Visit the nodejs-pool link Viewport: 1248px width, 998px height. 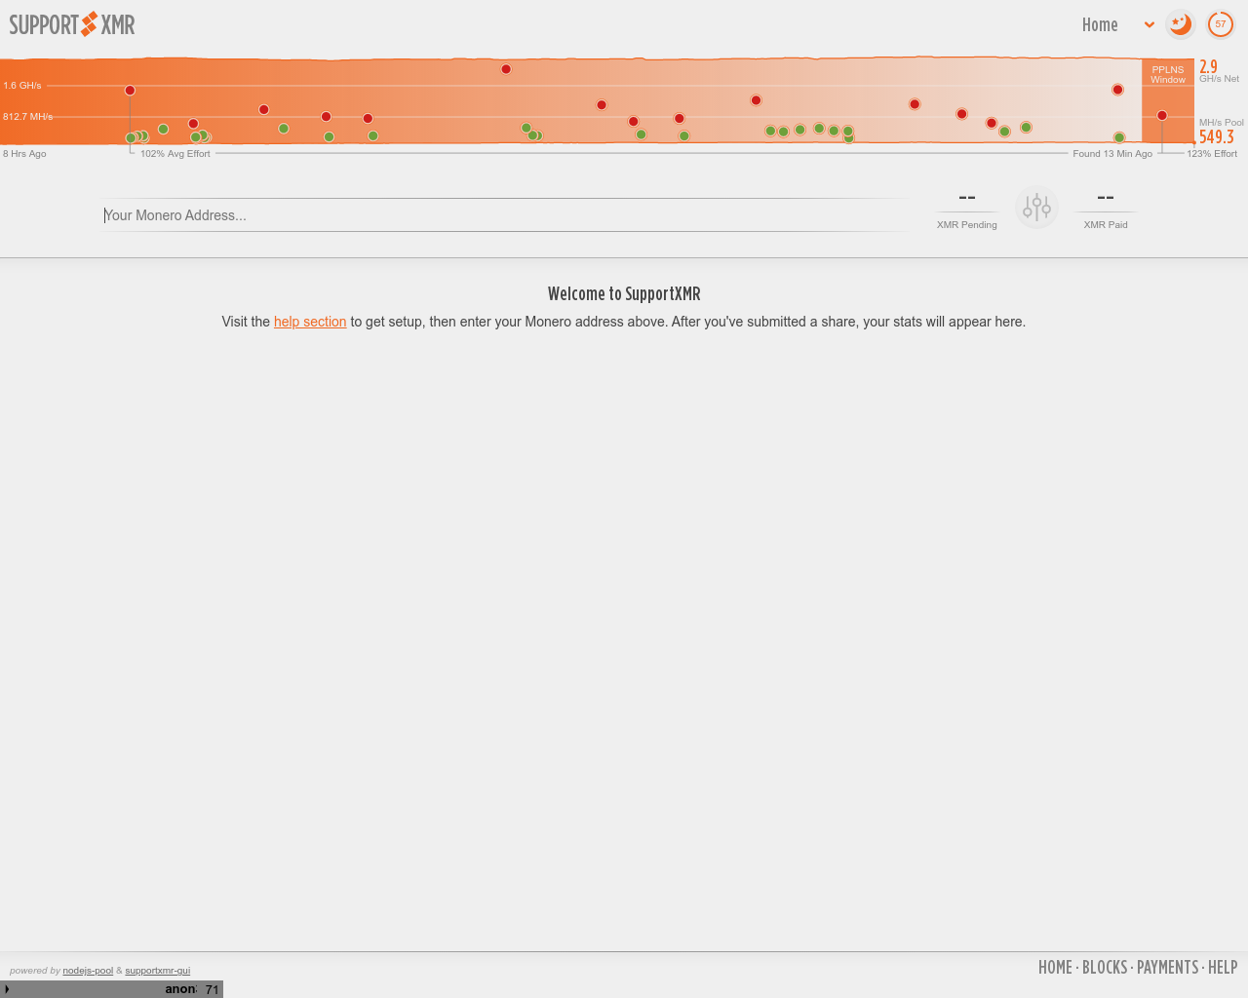point(88,971)
